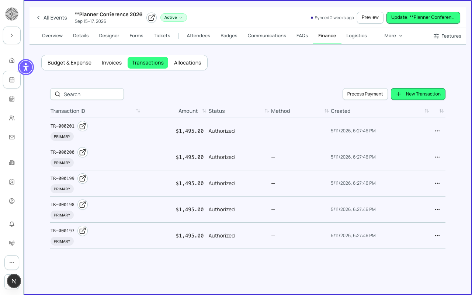Viewport: 472px width, 295px height.
Task: Click the Sep 15–17, 2026 date text
Action: click(90, 21)
